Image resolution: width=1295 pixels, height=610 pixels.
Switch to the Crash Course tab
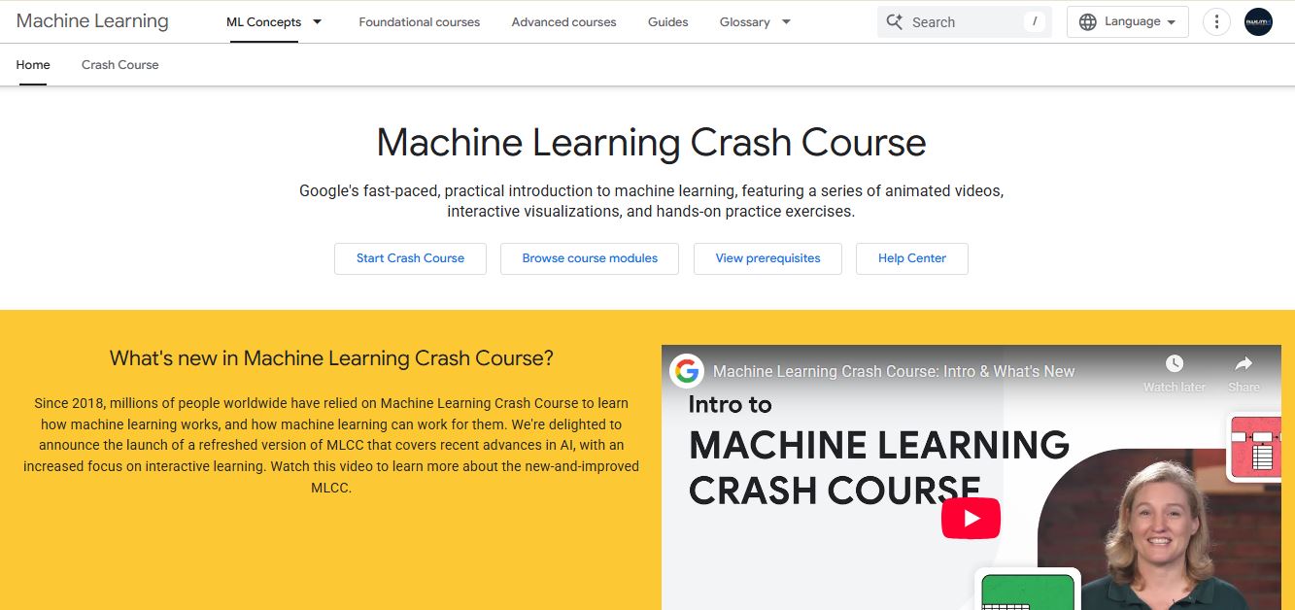tap(119, 65)
